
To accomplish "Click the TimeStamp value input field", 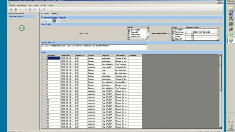I will pos(205,32).
